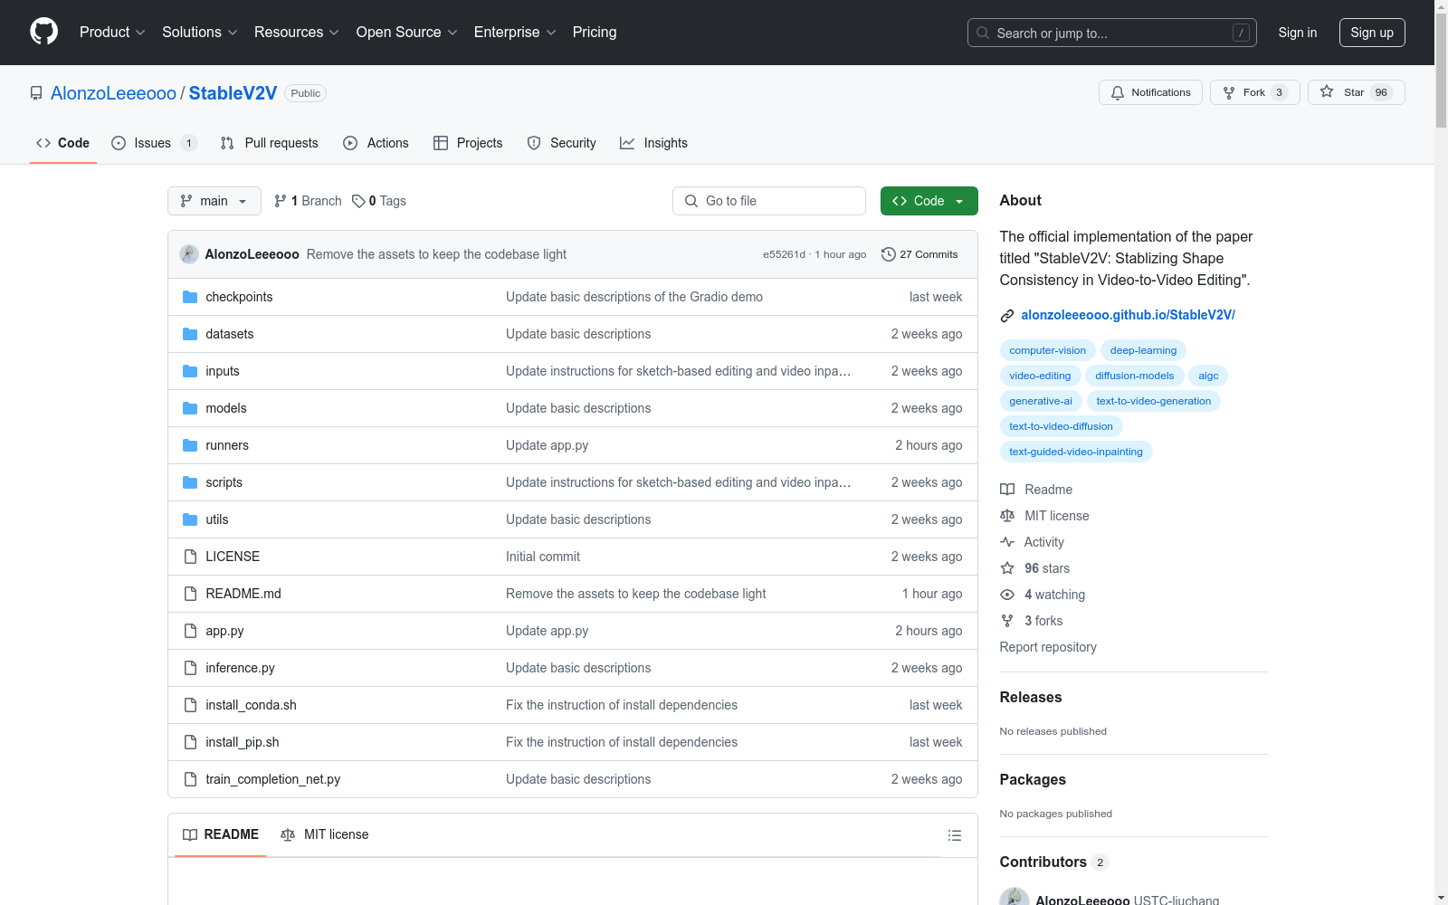Image resolution: width=1448 pixels, height=905 pixels.
Task: Click the Notifications bell icon
Action: (x=1118, y=92)
